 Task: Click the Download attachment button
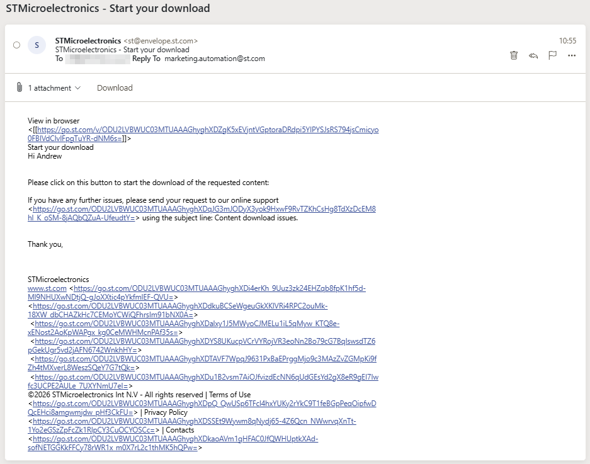115,88
